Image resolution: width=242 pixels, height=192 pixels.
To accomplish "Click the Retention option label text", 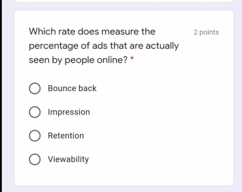I will (x=66, y=136).
